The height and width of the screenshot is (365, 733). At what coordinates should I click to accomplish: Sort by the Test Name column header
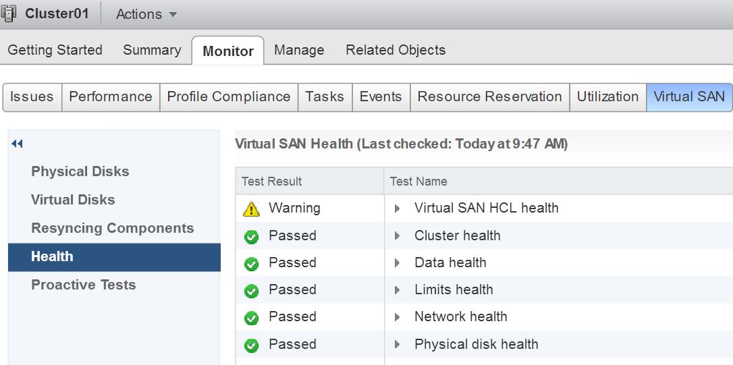click(x=418, y=181)
